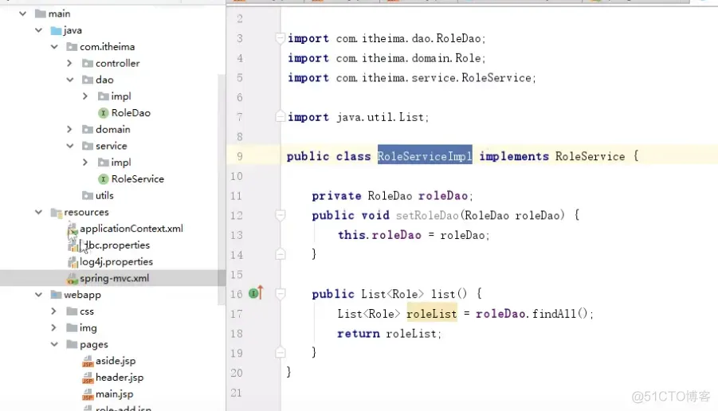Click the pages folder icon

pyautogui.click(x=72, y=344)
